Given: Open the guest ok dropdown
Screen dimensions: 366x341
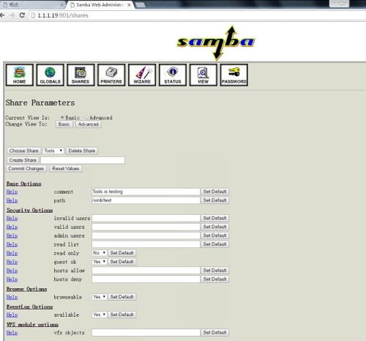Looking at the screenshot, I should (x=100, y=262).
